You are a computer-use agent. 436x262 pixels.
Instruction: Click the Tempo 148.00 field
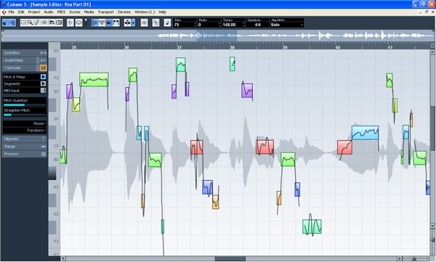click(x=232, y=25)
